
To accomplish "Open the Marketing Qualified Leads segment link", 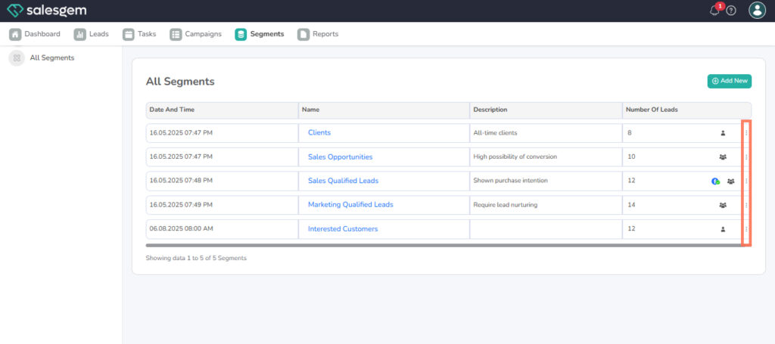I will [350, 205].
